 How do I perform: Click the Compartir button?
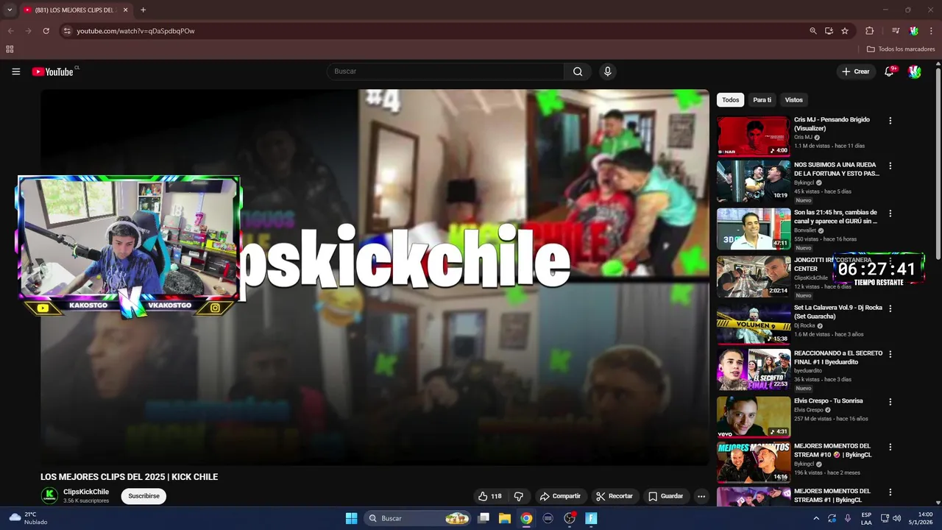561,496
